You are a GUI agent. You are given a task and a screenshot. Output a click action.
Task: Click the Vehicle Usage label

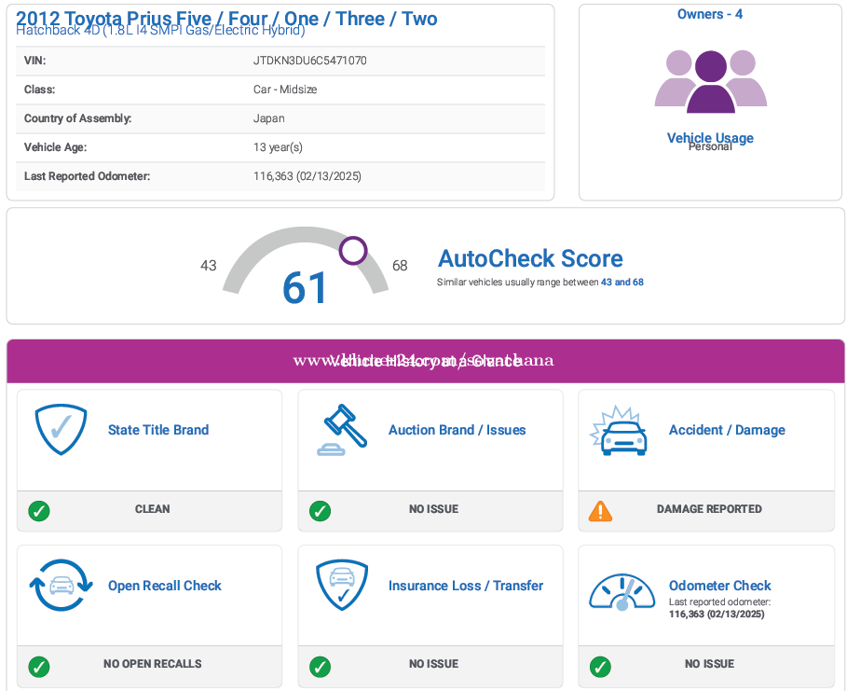pos(710,137)
